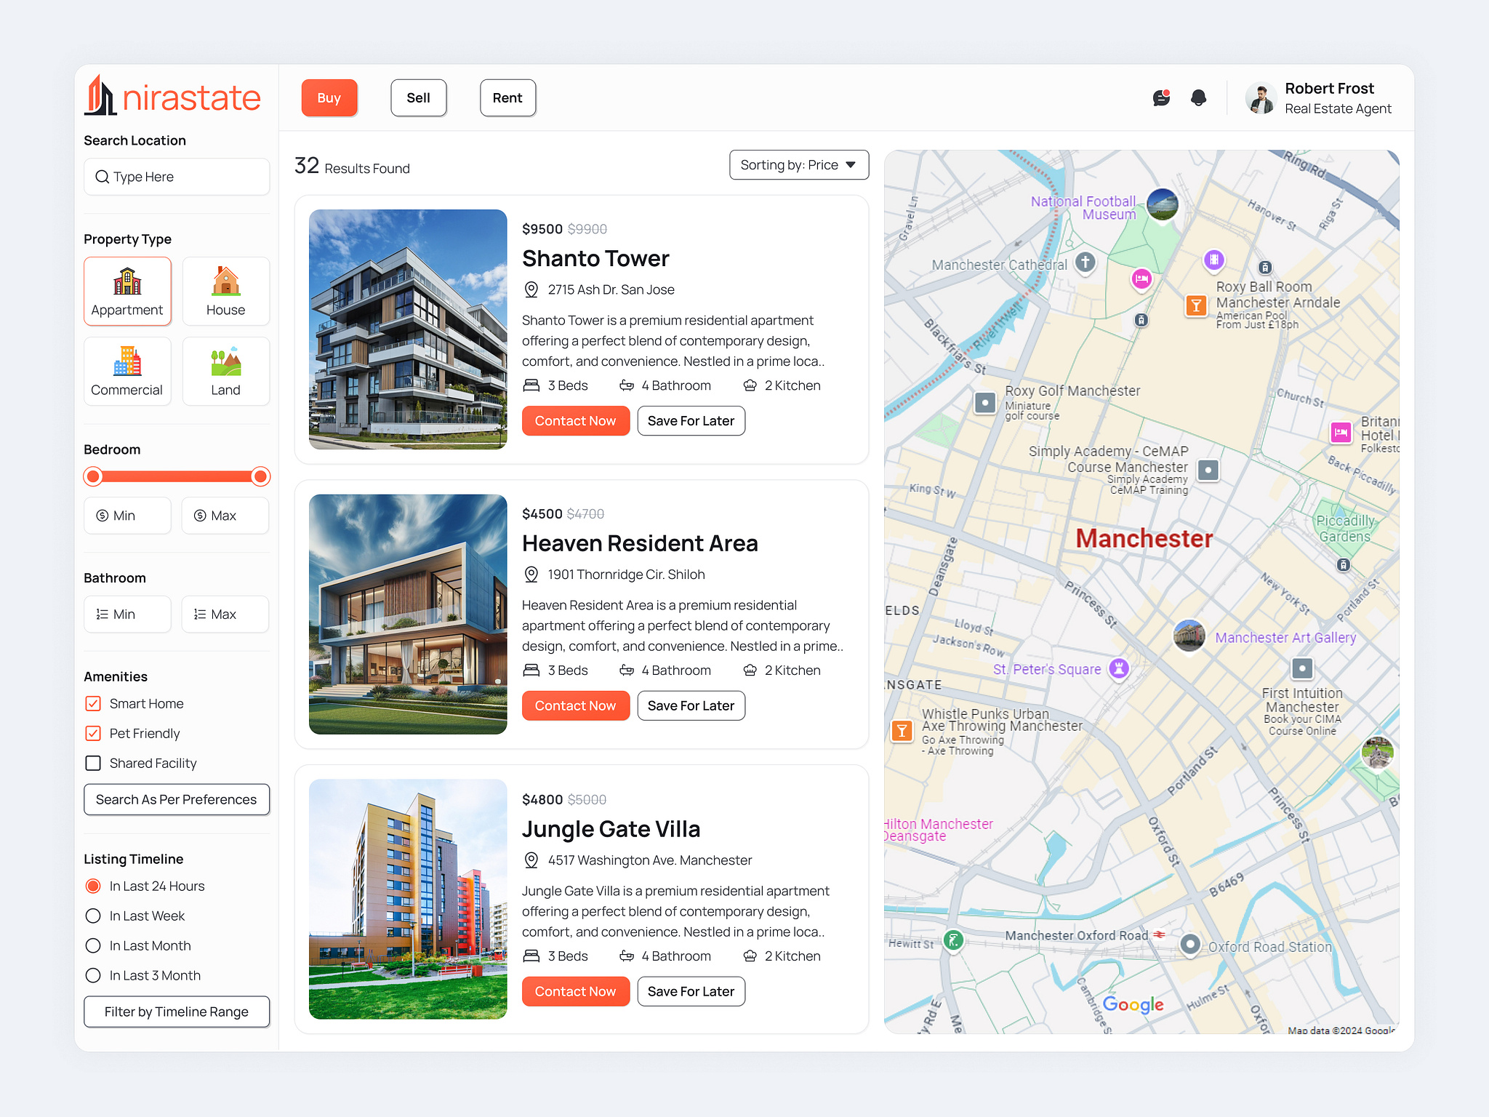Click Contact Now for Heaven Resident Area
The height and width of the screenshot is (1117, 1489).
point(575,705)
